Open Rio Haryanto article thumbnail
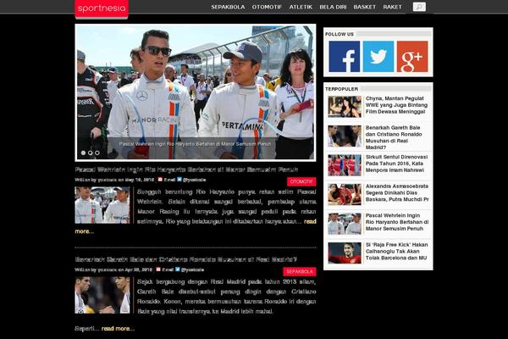This screenshot has width=508, height=339. pos(102,205)
